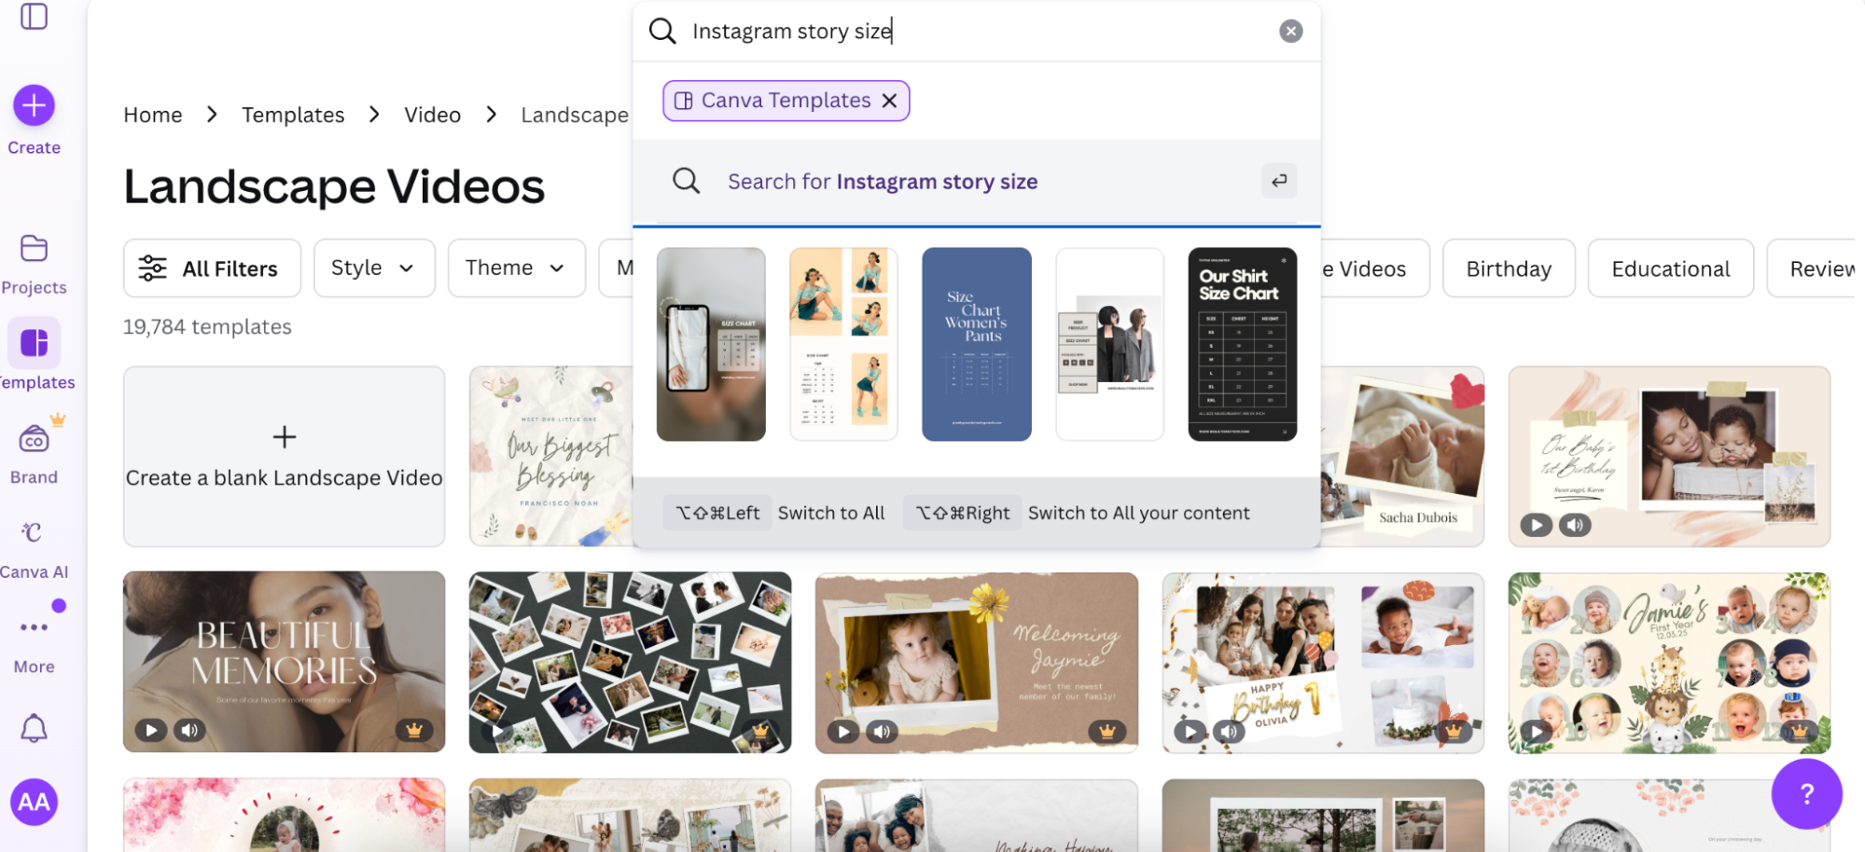
Task: Mute the Happy Birthday Olivia video
Action: click(1229, 731)
